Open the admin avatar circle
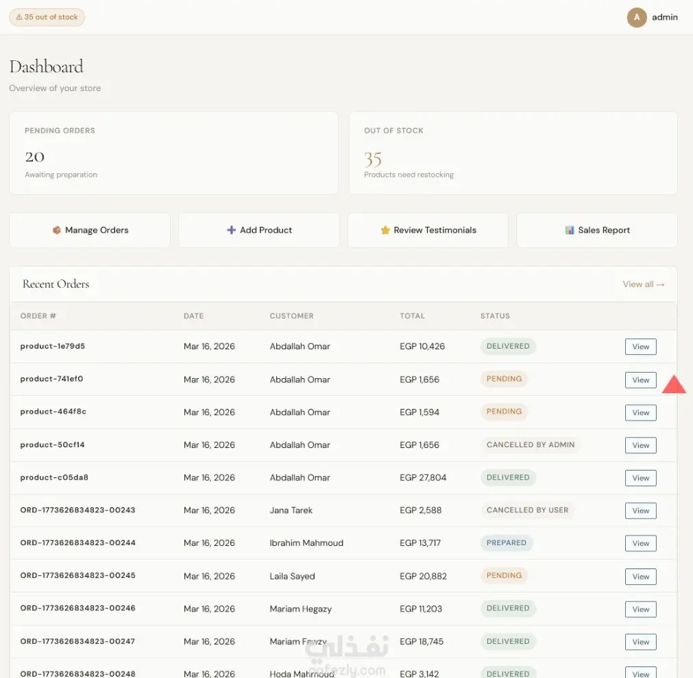The width and height of the screenshot is (693, 678). [636, 17]
